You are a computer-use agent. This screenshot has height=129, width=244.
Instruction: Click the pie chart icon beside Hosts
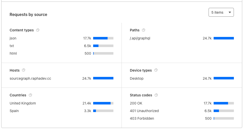24,70
